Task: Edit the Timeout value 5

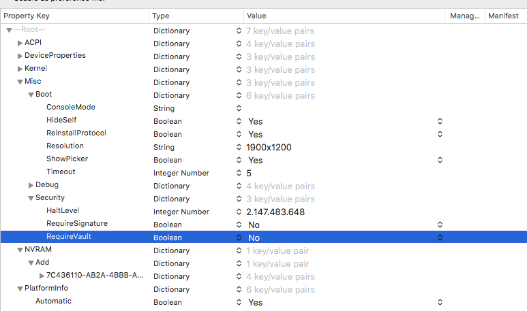Action: click(249, 173)
